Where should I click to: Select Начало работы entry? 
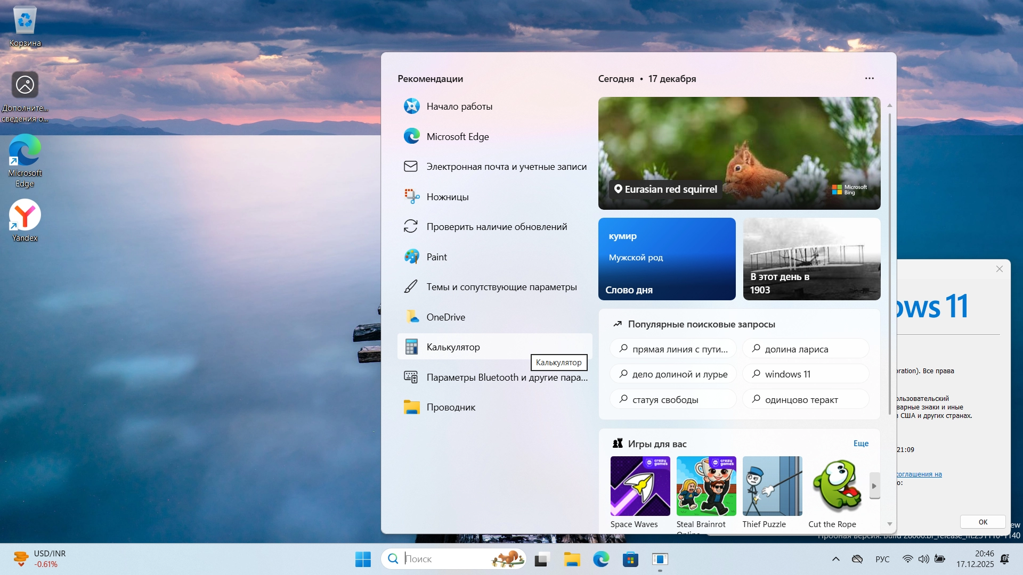point(459,106)
